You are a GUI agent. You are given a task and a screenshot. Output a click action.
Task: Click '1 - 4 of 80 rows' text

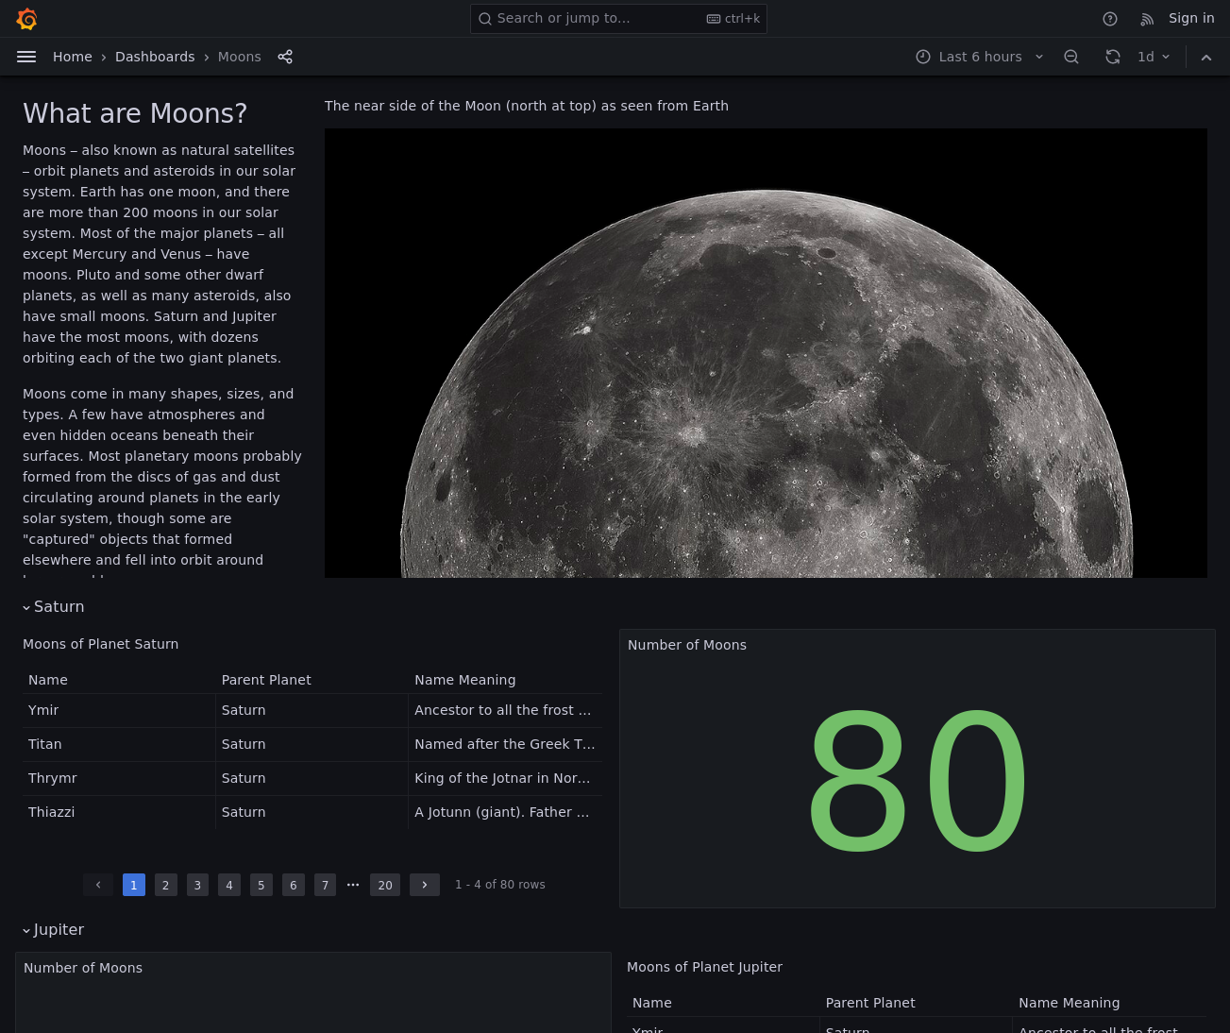pyautogui.click(x=500, y=885)
